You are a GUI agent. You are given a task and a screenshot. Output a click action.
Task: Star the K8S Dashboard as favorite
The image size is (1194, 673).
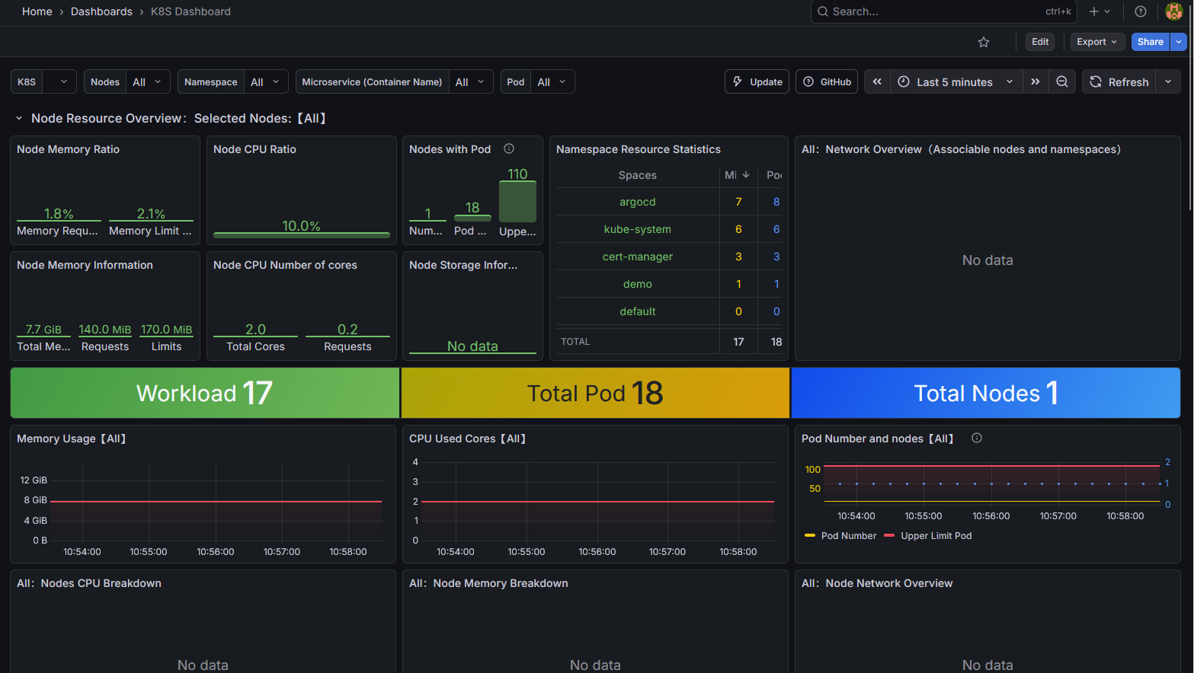[x=984, y=42]
